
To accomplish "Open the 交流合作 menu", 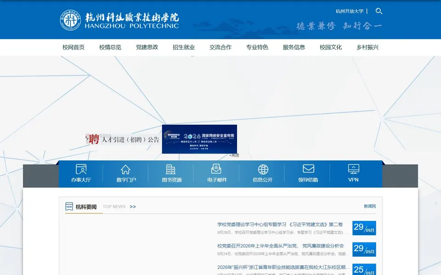I will click(220, 47).
